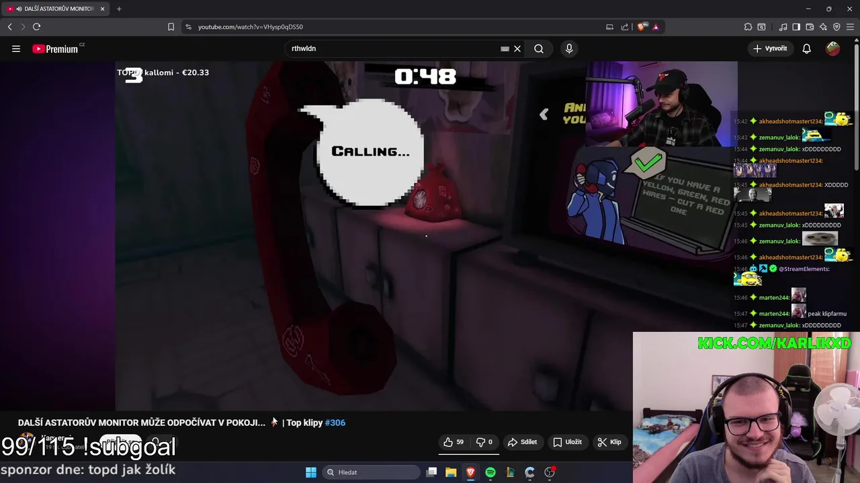
Task: Select the DALŠÍ ASTATORŮV MONITOR tab
Action: [56, 9]
